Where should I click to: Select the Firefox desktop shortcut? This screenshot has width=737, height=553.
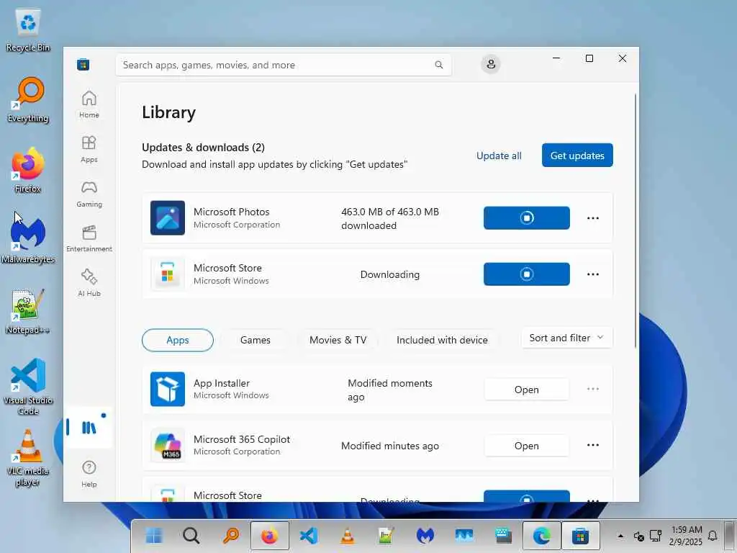28,170
